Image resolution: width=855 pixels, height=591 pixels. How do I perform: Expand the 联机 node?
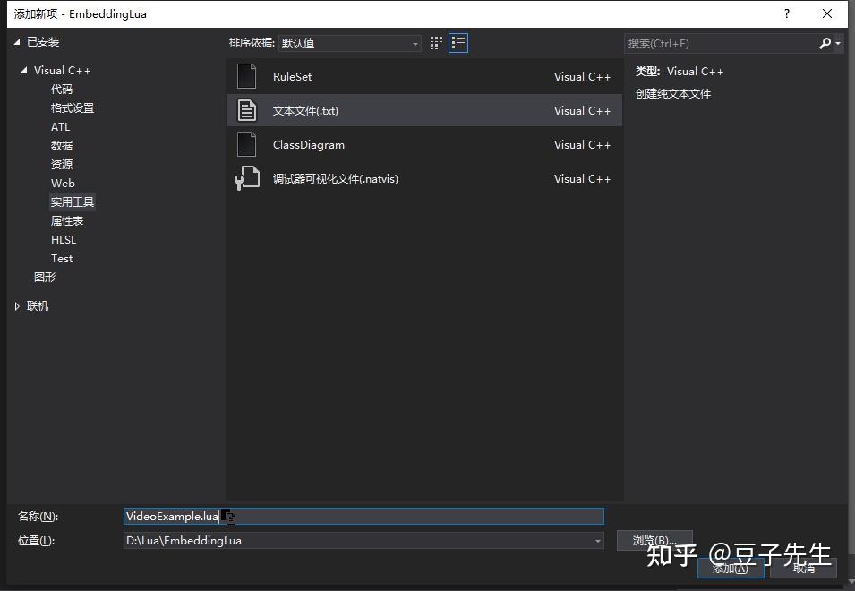(16, 305)
